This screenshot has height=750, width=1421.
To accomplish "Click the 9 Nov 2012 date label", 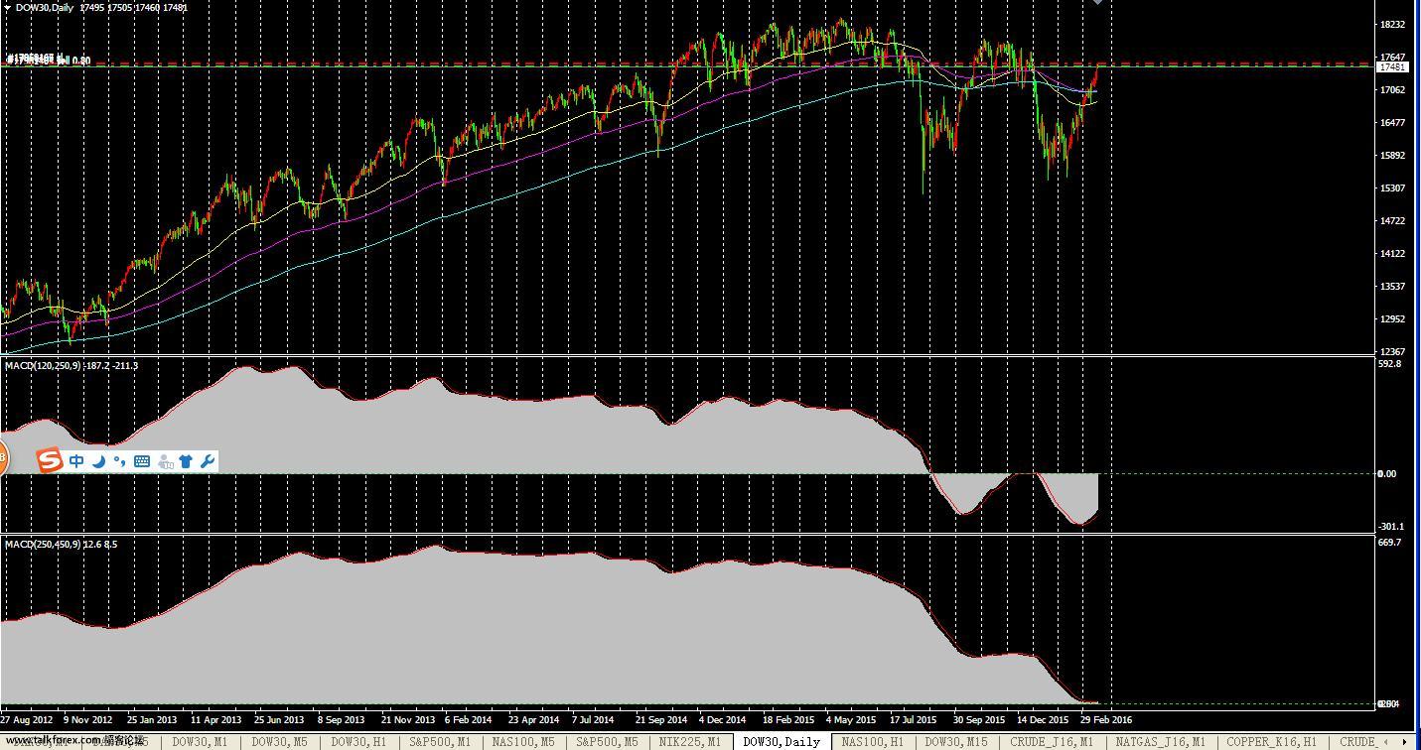I will pos(88,720).
